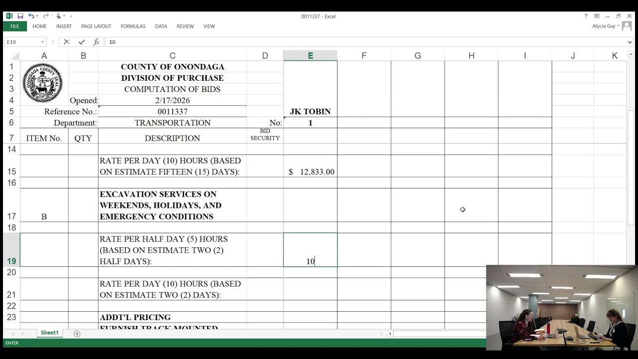Screen dimensions: 638x359
Task: Open Excel Help question mark icon
Action: pos(586,16)
